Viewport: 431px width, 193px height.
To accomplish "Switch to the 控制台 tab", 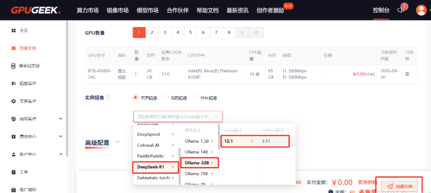I will point(381,11).
